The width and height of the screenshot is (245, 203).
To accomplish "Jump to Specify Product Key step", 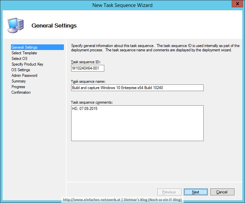I will pos(27,64).
